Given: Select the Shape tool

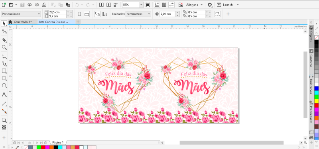Looking at the screenshot, I should click(4, 31).
